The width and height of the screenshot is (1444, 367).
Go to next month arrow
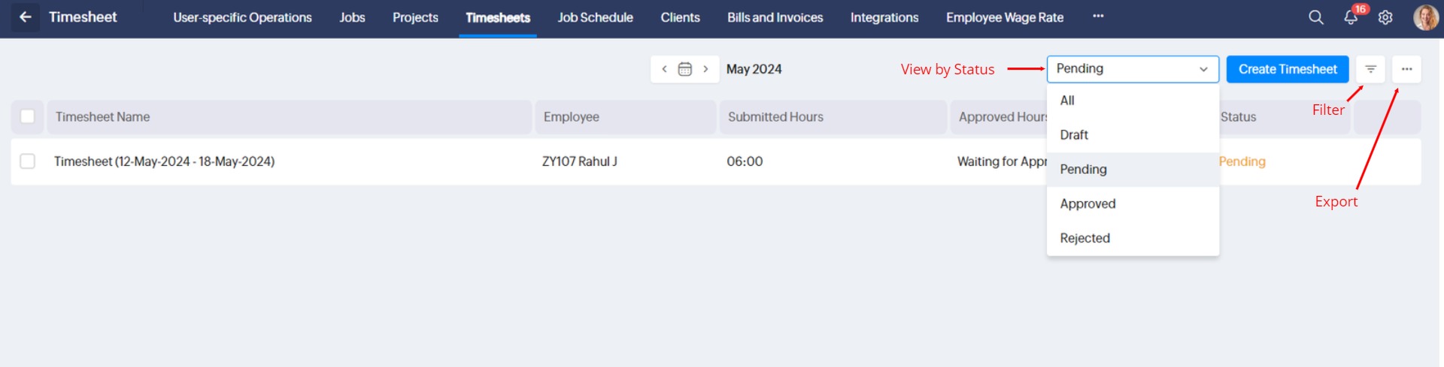(705, 69)
